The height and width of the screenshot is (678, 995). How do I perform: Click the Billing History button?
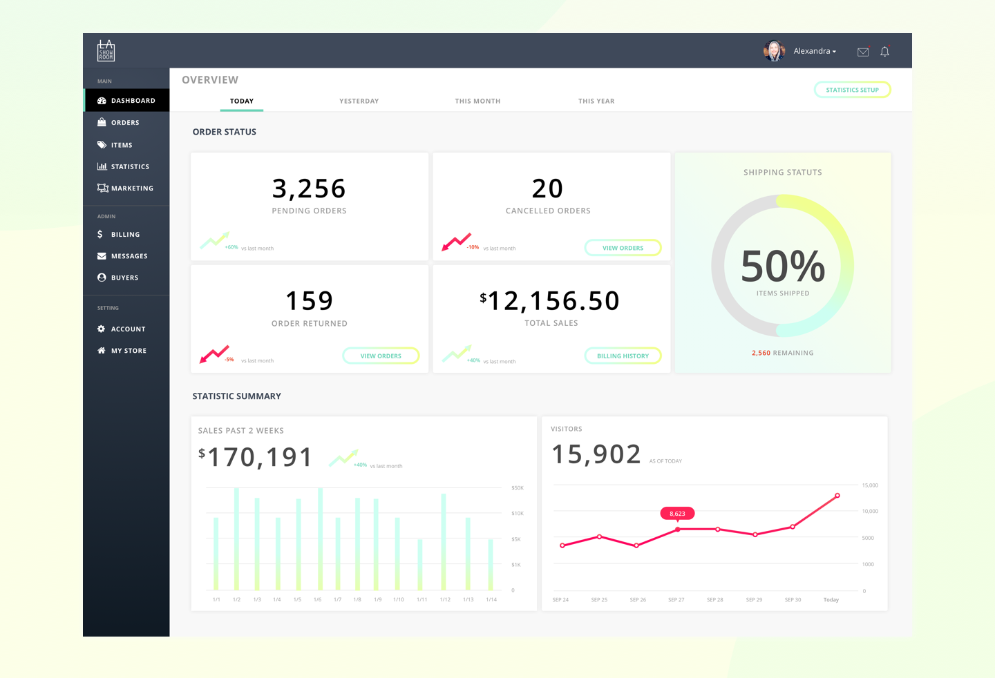tap(623, 356)
